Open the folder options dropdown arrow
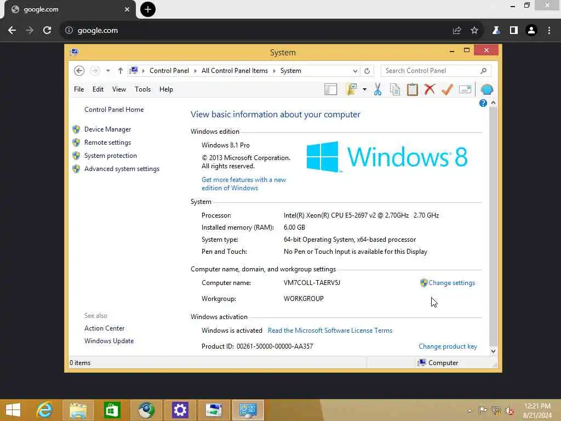The width and height of the screenshot is (561, 421). [x=364, y=89]
